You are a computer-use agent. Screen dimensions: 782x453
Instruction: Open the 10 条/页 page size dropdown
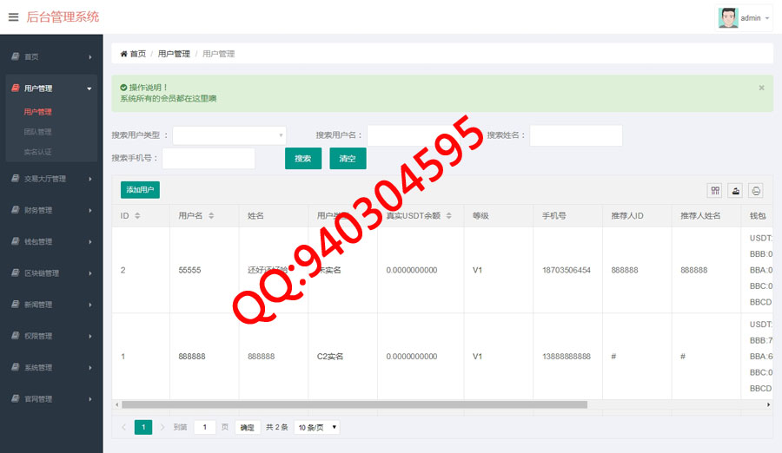point(316,427)
